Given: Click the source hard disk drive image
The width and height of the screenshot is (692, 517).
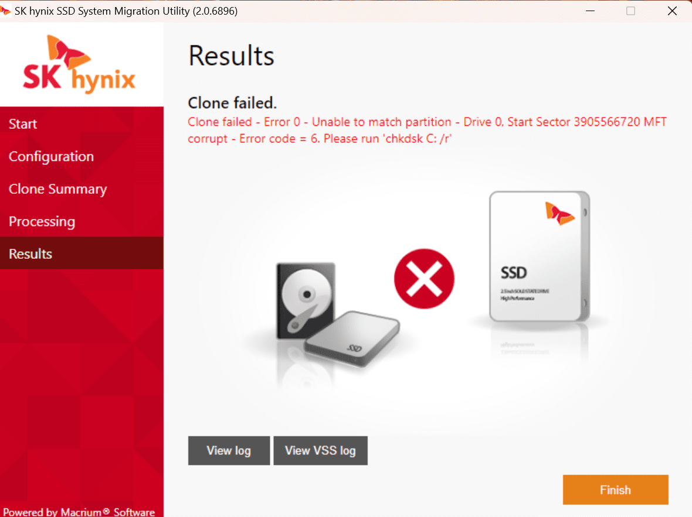Looking at the screenshot, I should click(x=306, y=301).
